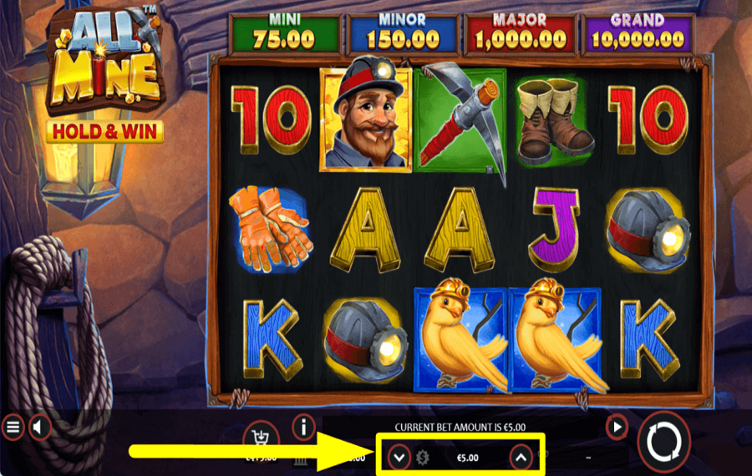This screenshot has height=476, width=752.
Task: Mute the game sound
Action: [40, 427]
